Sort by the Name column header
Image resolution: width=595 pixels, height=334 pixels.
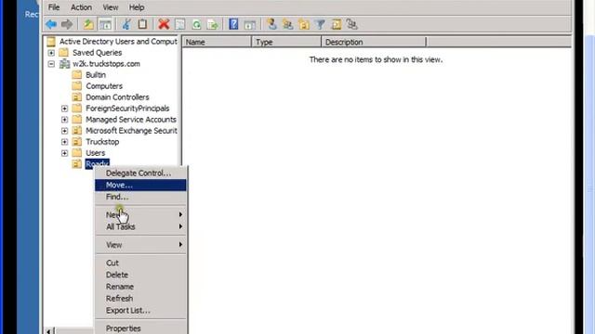coord(217,42)
